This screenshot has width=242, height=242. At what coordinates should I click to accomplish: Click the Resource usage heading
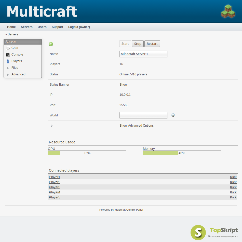tap(62, 142)
